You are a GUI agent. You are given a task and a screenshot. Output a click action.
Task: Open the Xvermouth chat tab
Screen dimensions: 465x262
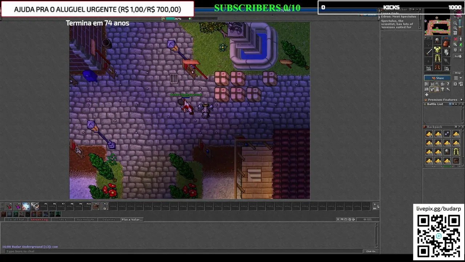click(85, 219)
